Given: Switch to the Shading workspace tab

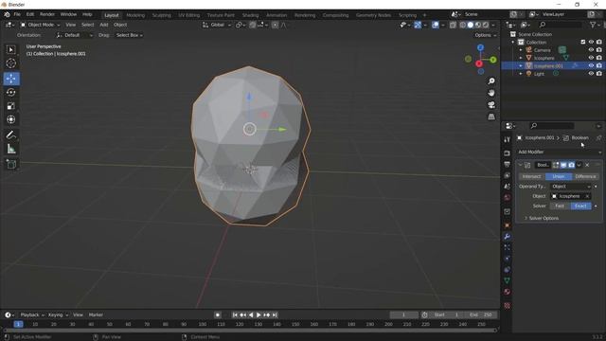Looking at the screenshot, I should [250, 15].
